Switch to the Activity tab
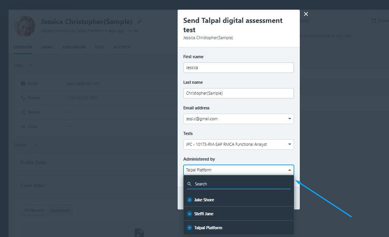 coord(122,47)
